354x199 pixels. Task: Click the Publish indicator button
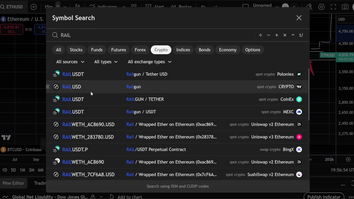324,197
